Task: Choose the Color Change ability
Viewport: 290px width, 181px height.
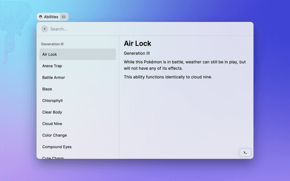Action: 77,135
